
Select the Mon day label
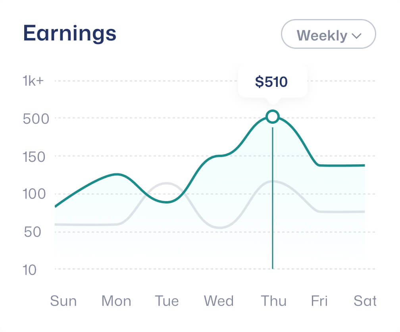pos(116,301)
